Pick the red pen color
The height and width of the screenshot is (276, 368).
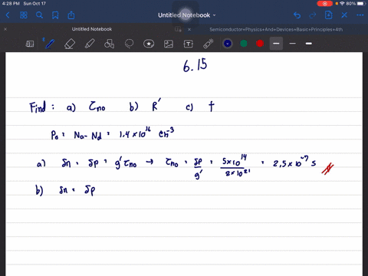tap(260, 44)
